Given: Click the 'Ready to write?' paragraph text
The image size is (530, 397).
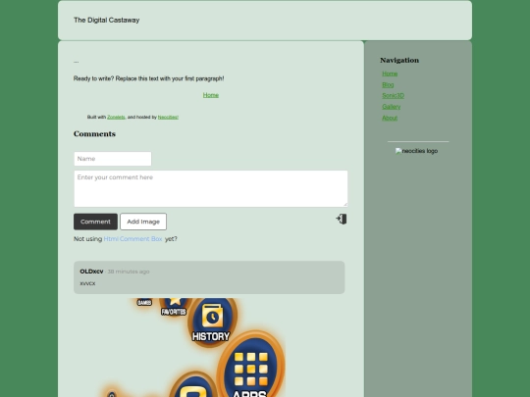Looking at the screenshot, I should pos(149,78).
